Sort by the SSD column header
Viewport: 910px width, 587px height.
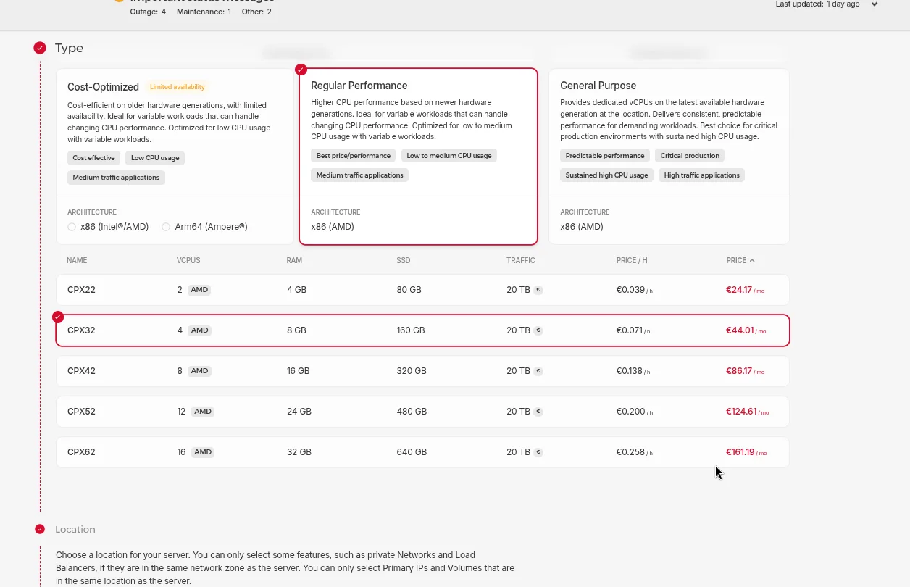[404, 260]
